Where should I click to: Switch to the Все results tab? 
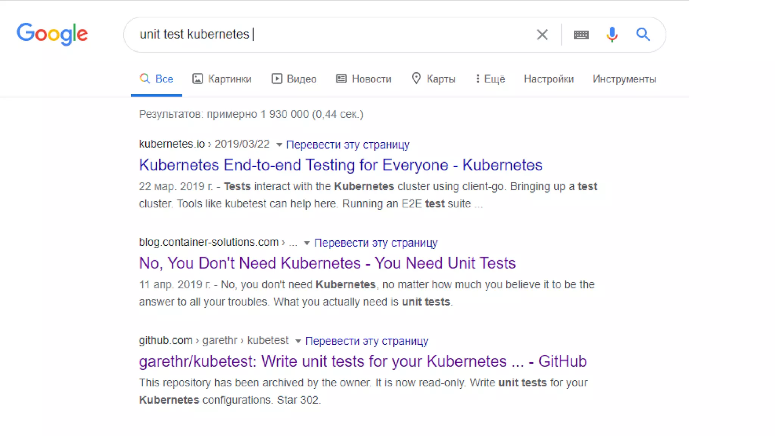point(157,79)
